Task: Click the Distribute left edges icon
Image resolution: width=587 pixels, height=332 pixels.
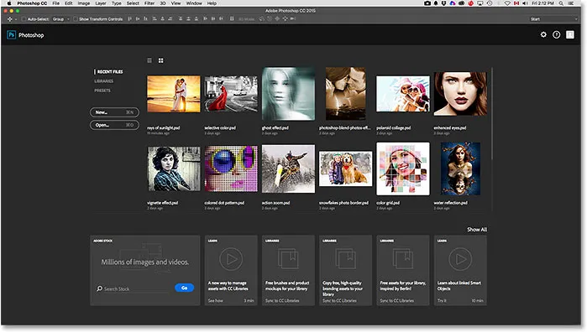Action: [205, 18]
